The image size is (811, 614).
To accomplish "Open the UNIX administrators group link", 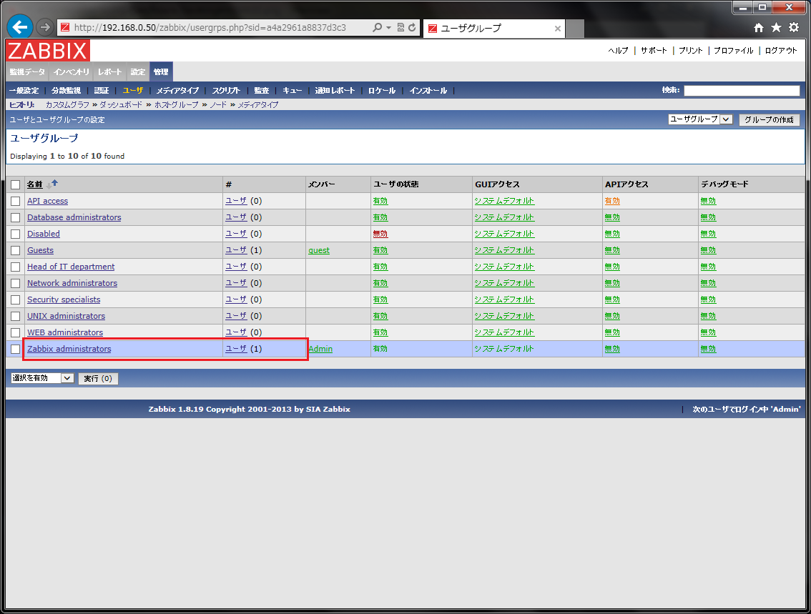I will click(67, 316).
